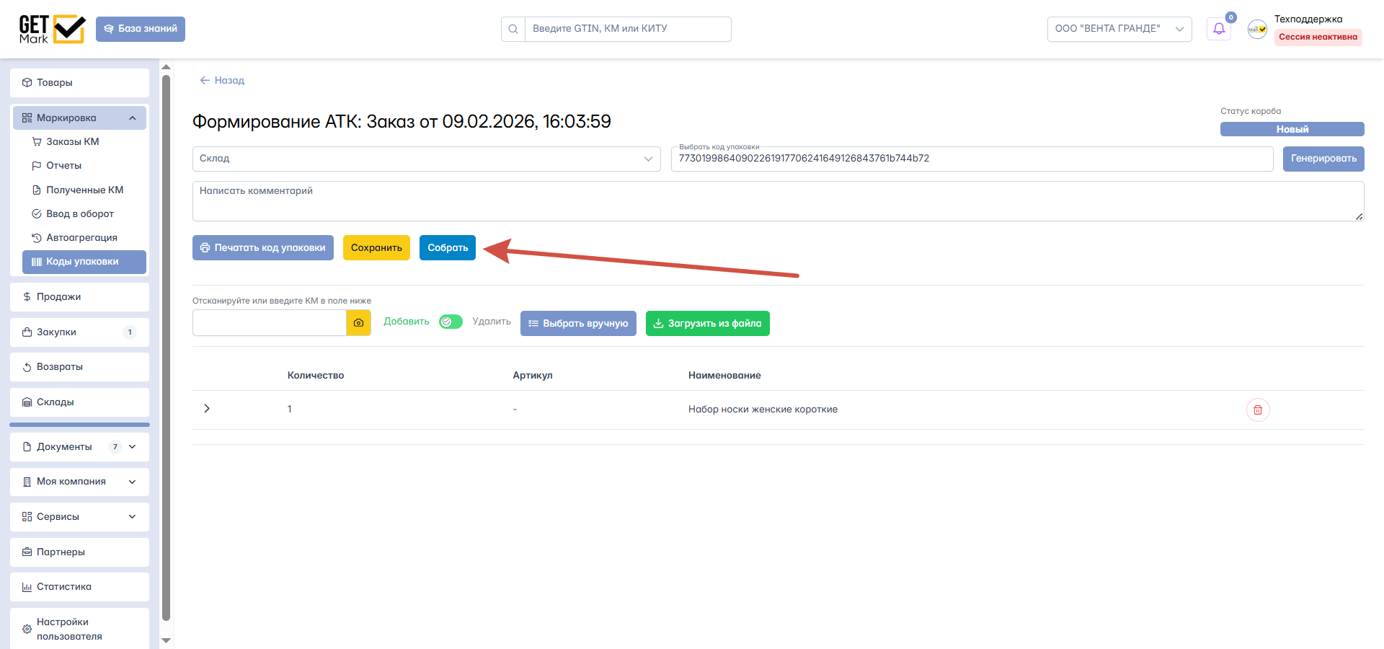Click the settings gear icon

click(27, 629)
